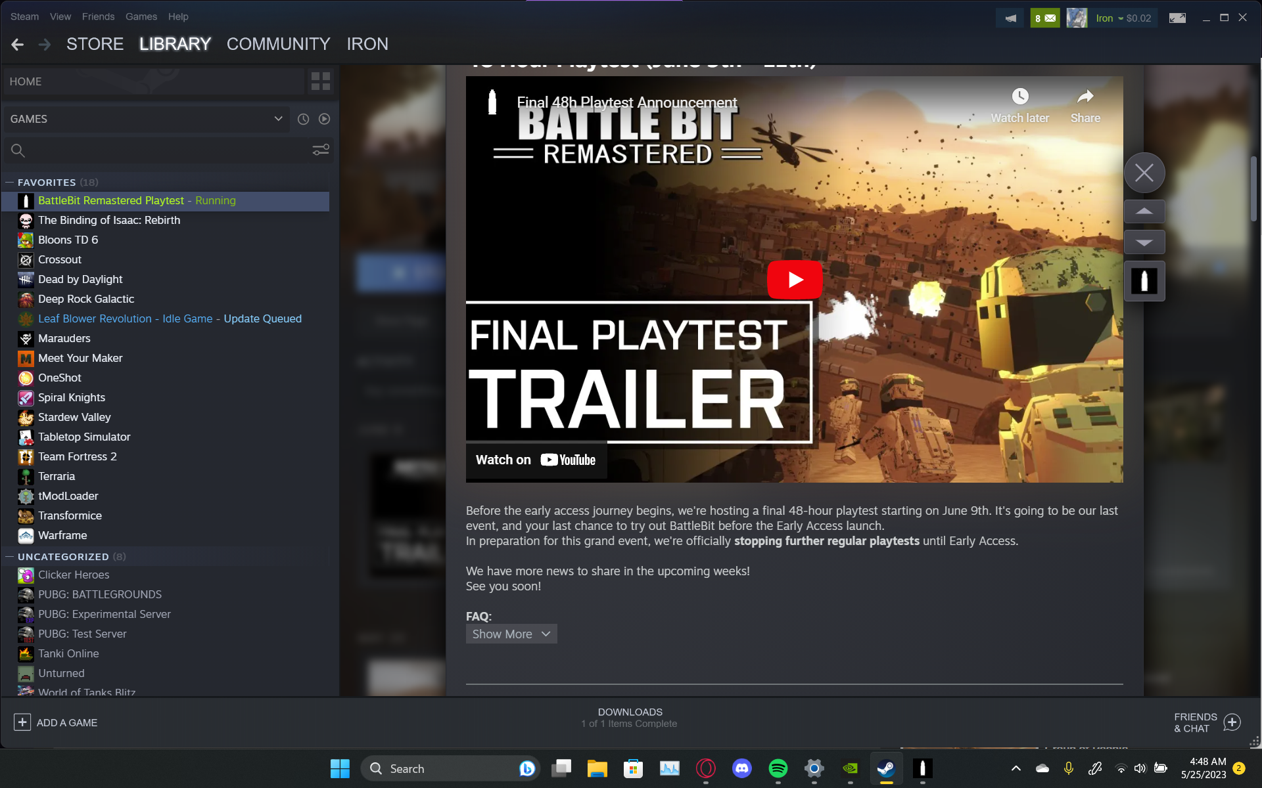This screenshot has height=788, width=1262.
Task: Switch to the COMMUNITY tab
Action: click(x=279, y=44)
